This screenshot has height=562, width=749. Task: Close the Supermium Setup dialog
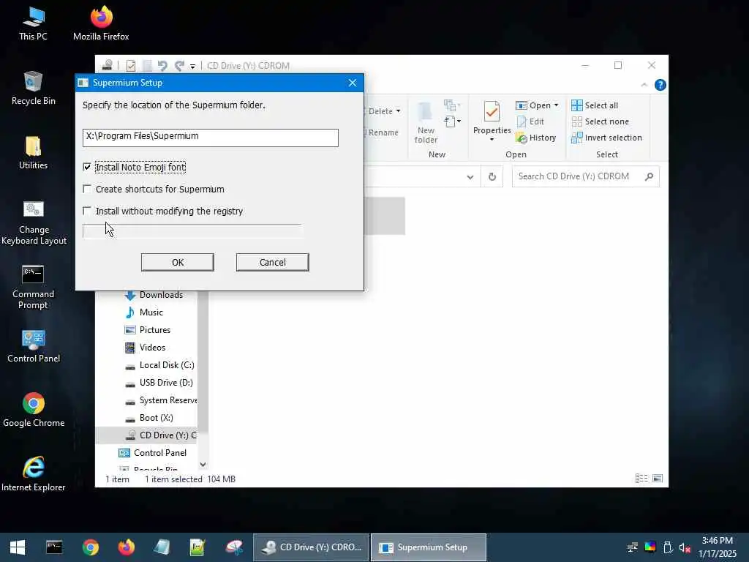pos(353,83)
